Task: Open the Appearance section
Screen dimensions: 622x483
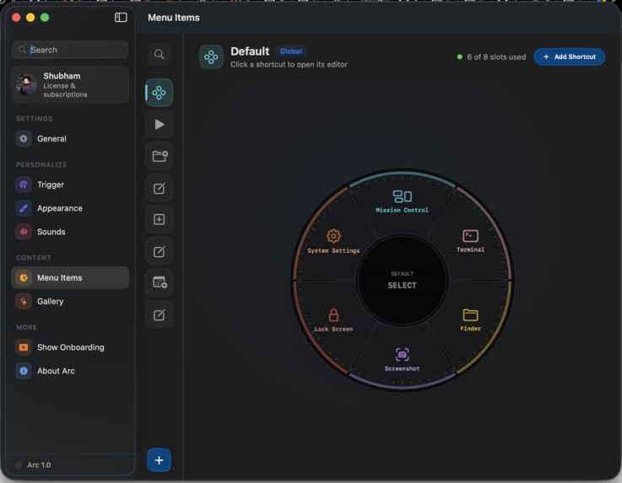Action: click(70, 208)
